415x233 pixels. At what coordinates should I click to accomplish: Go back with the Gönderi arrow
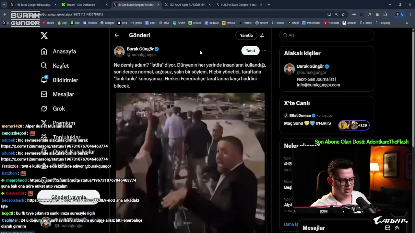[117, 35]
